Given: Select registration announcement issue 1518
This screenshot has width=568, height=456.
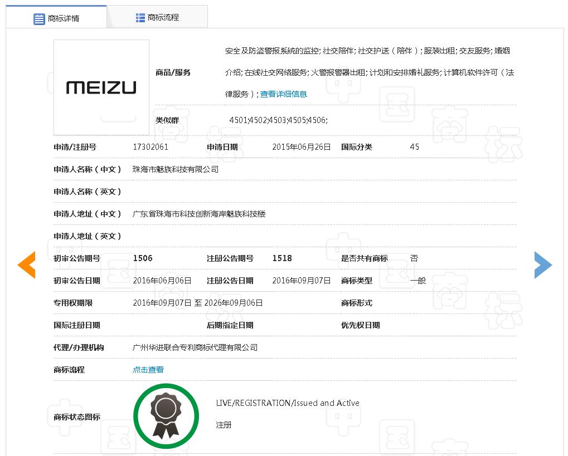Looking at the screenshot, I should [x=282, y=258].
